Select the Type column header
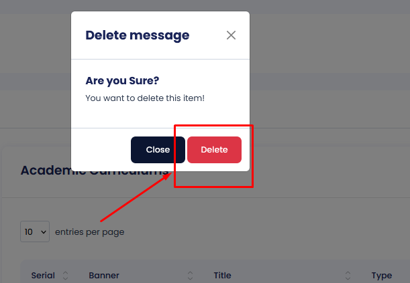410x283 pixels. [x=381, y=276]
